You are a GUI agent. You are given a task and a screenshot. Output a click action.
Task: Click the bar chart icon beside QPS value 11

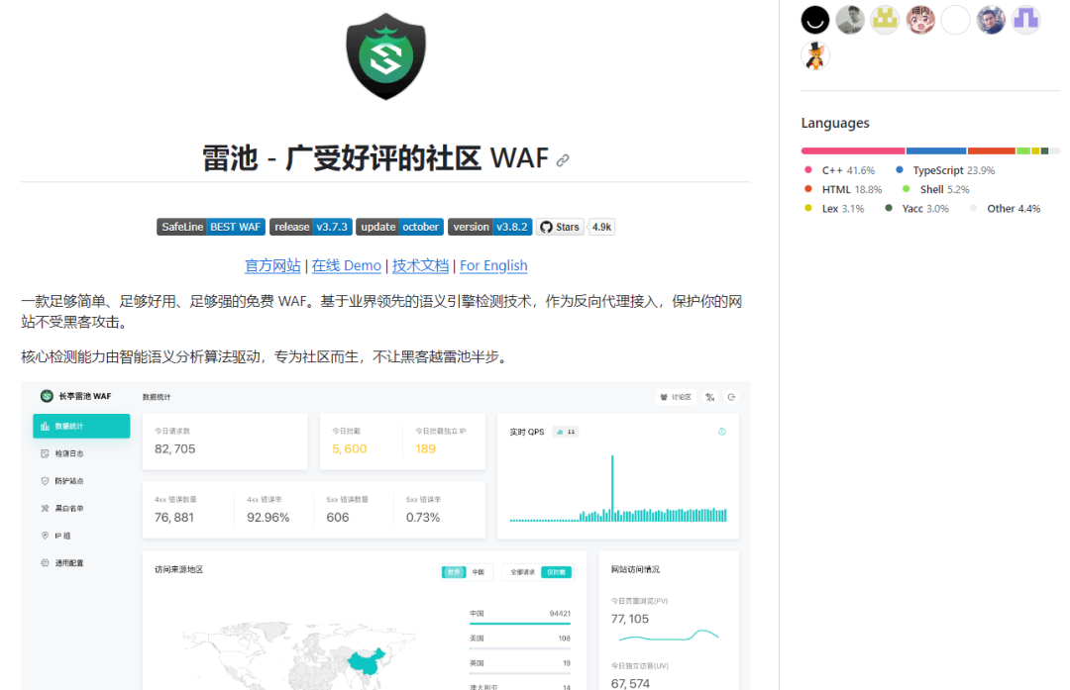560,432
